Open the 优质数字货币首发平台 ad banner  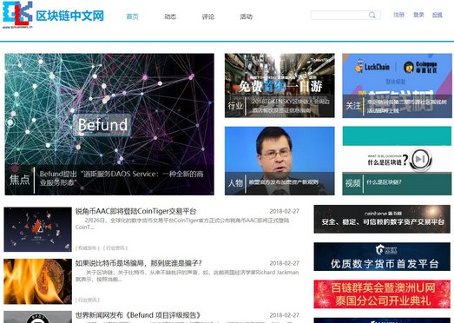[382, 257]
